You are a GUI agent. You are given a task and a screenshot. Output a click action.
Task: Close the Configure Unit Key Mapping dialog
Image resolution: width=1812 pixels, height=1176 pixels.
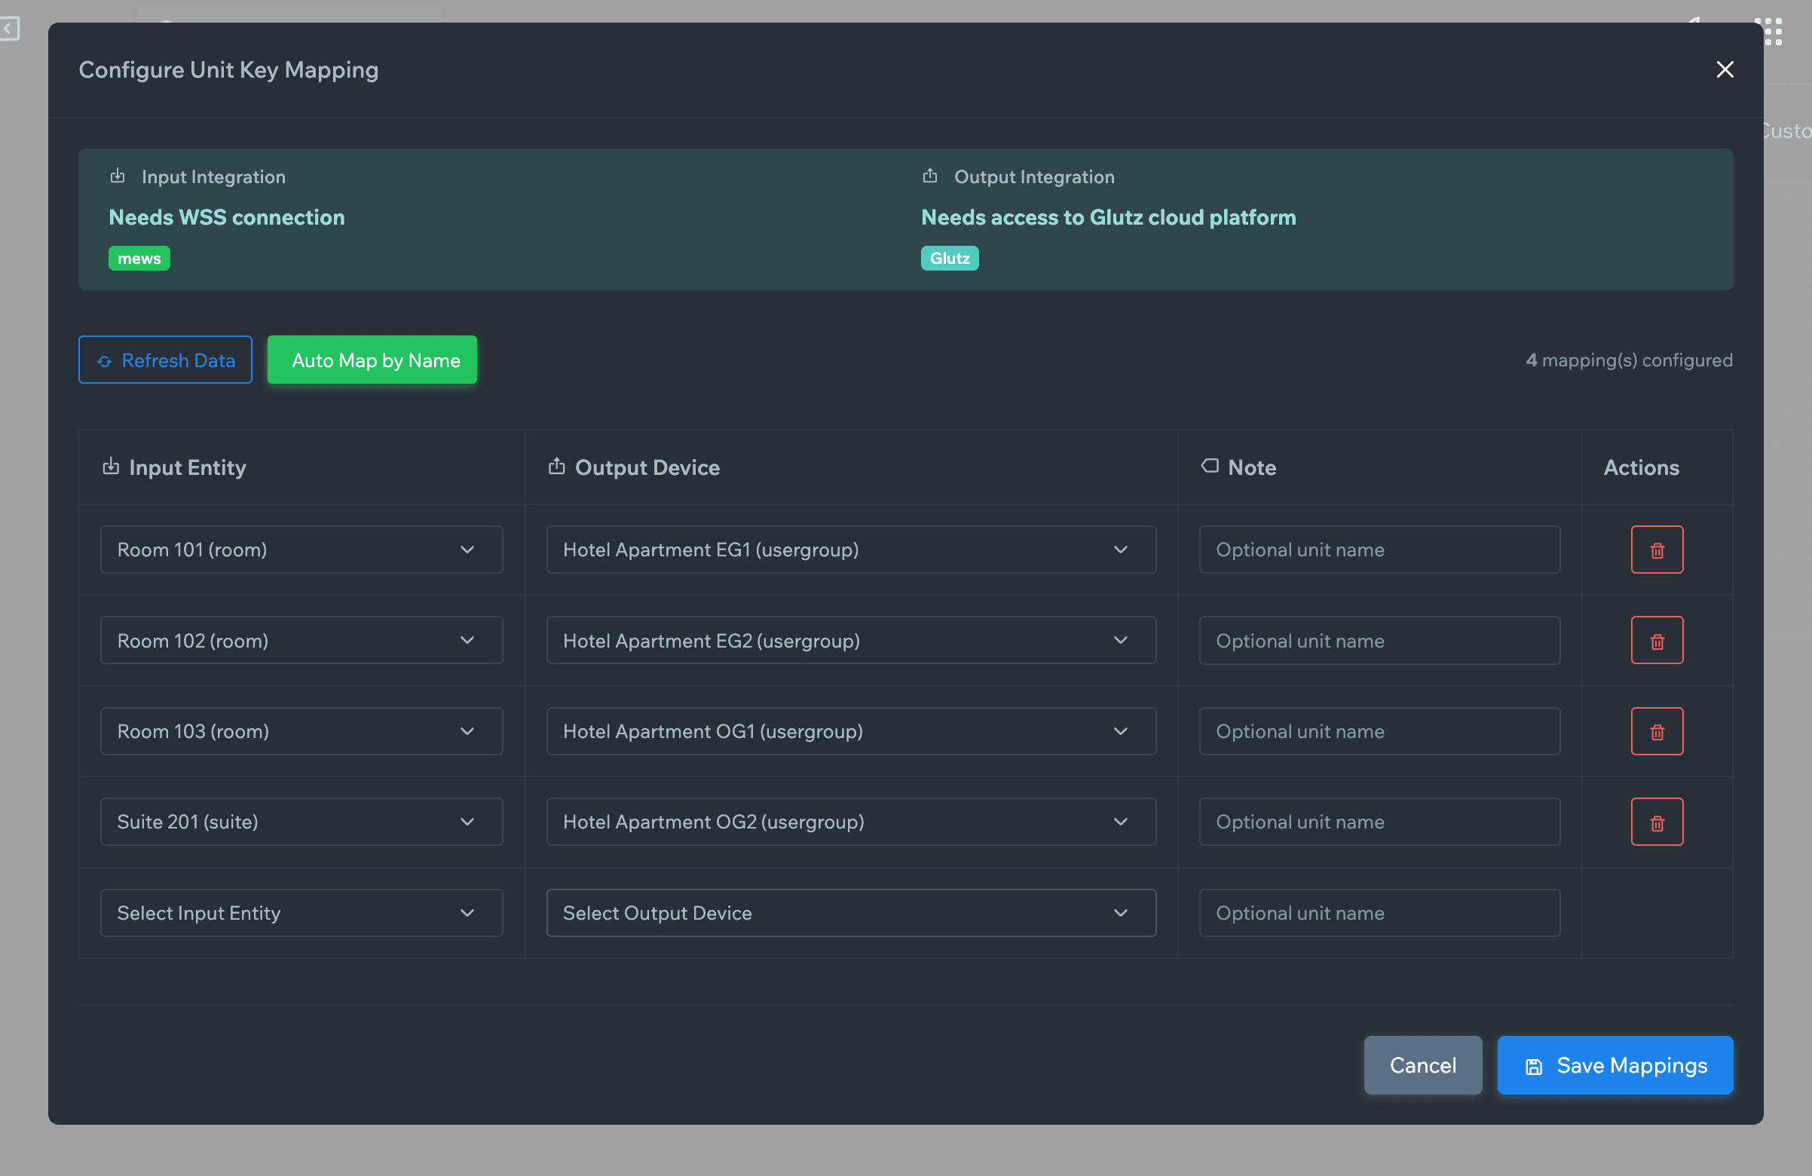click(1725, 69)
